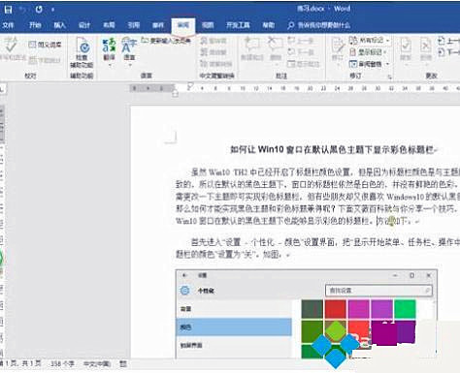
Task: Open the 所有标记 (All Markup) dropdown
Action: point(370,41)
